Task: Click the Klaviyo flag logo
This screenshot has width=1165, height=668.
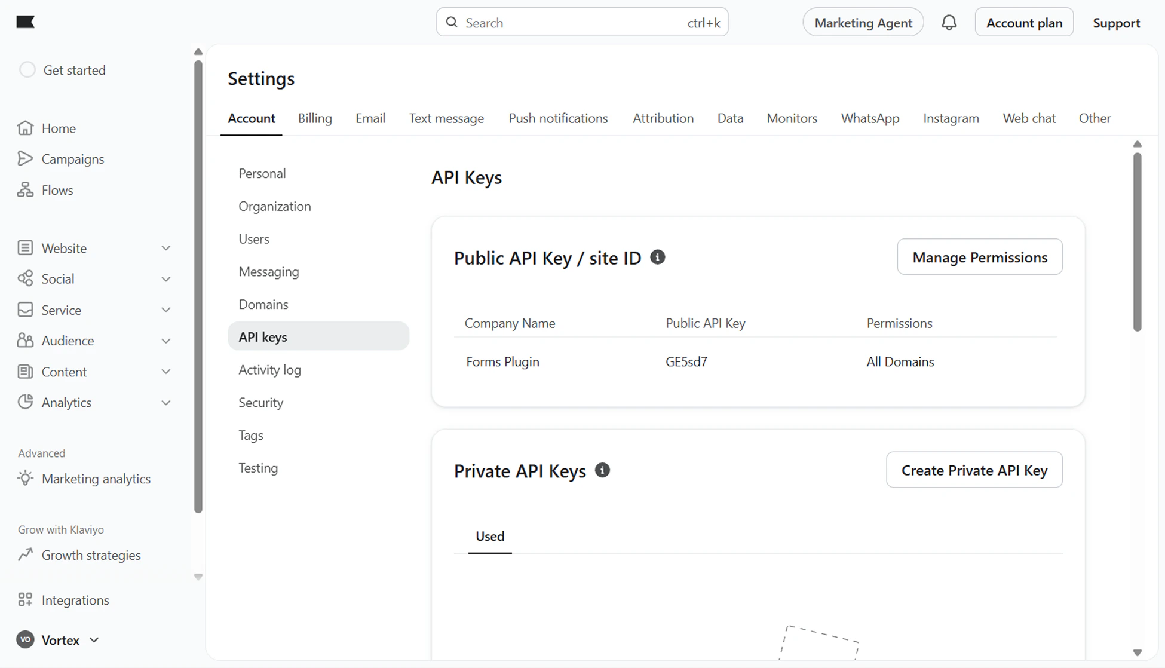Action: (25, 22)
